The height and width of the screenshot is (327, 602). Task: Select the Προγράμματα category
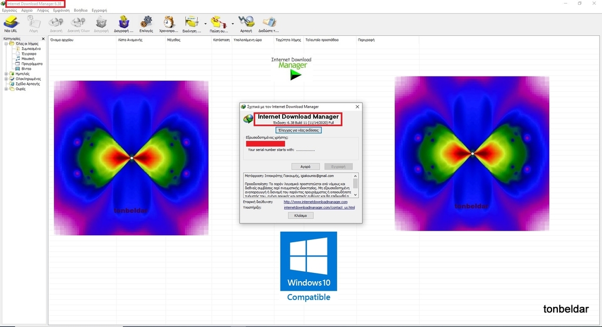pos(32,64)
